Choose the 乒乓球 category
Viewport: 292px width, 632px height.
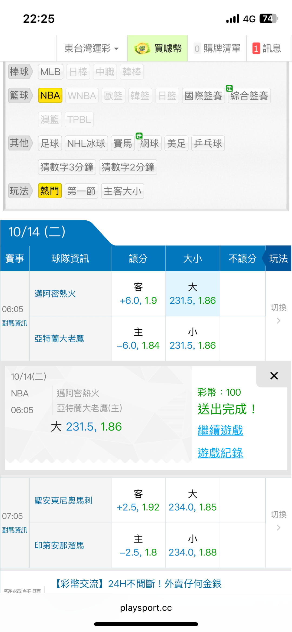pyautogui.click(x=208, y=143)
